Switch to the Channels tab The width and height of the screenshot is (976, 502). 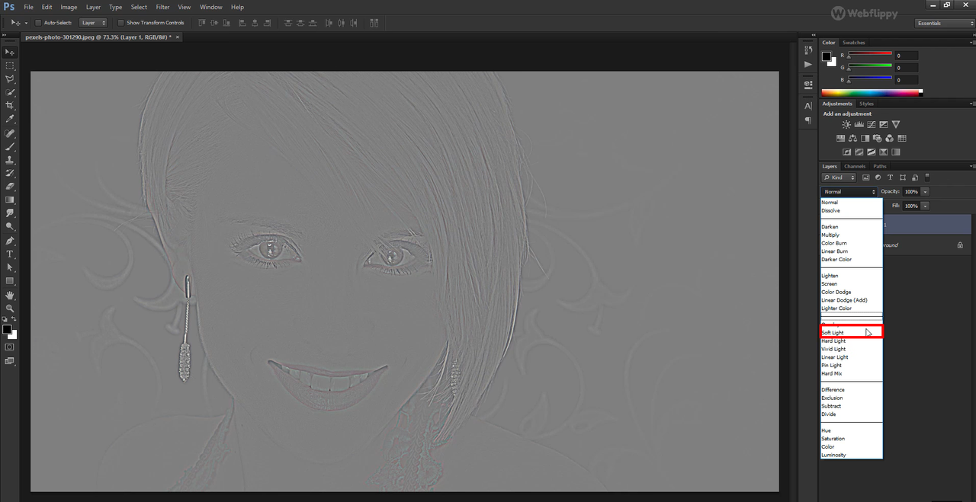click(x=855, y=166)
